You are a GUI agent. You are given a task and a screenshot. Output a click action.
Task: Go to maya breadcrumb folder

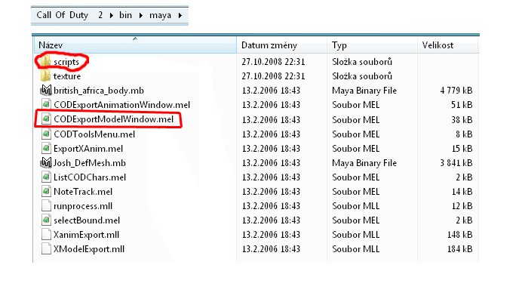160,16
